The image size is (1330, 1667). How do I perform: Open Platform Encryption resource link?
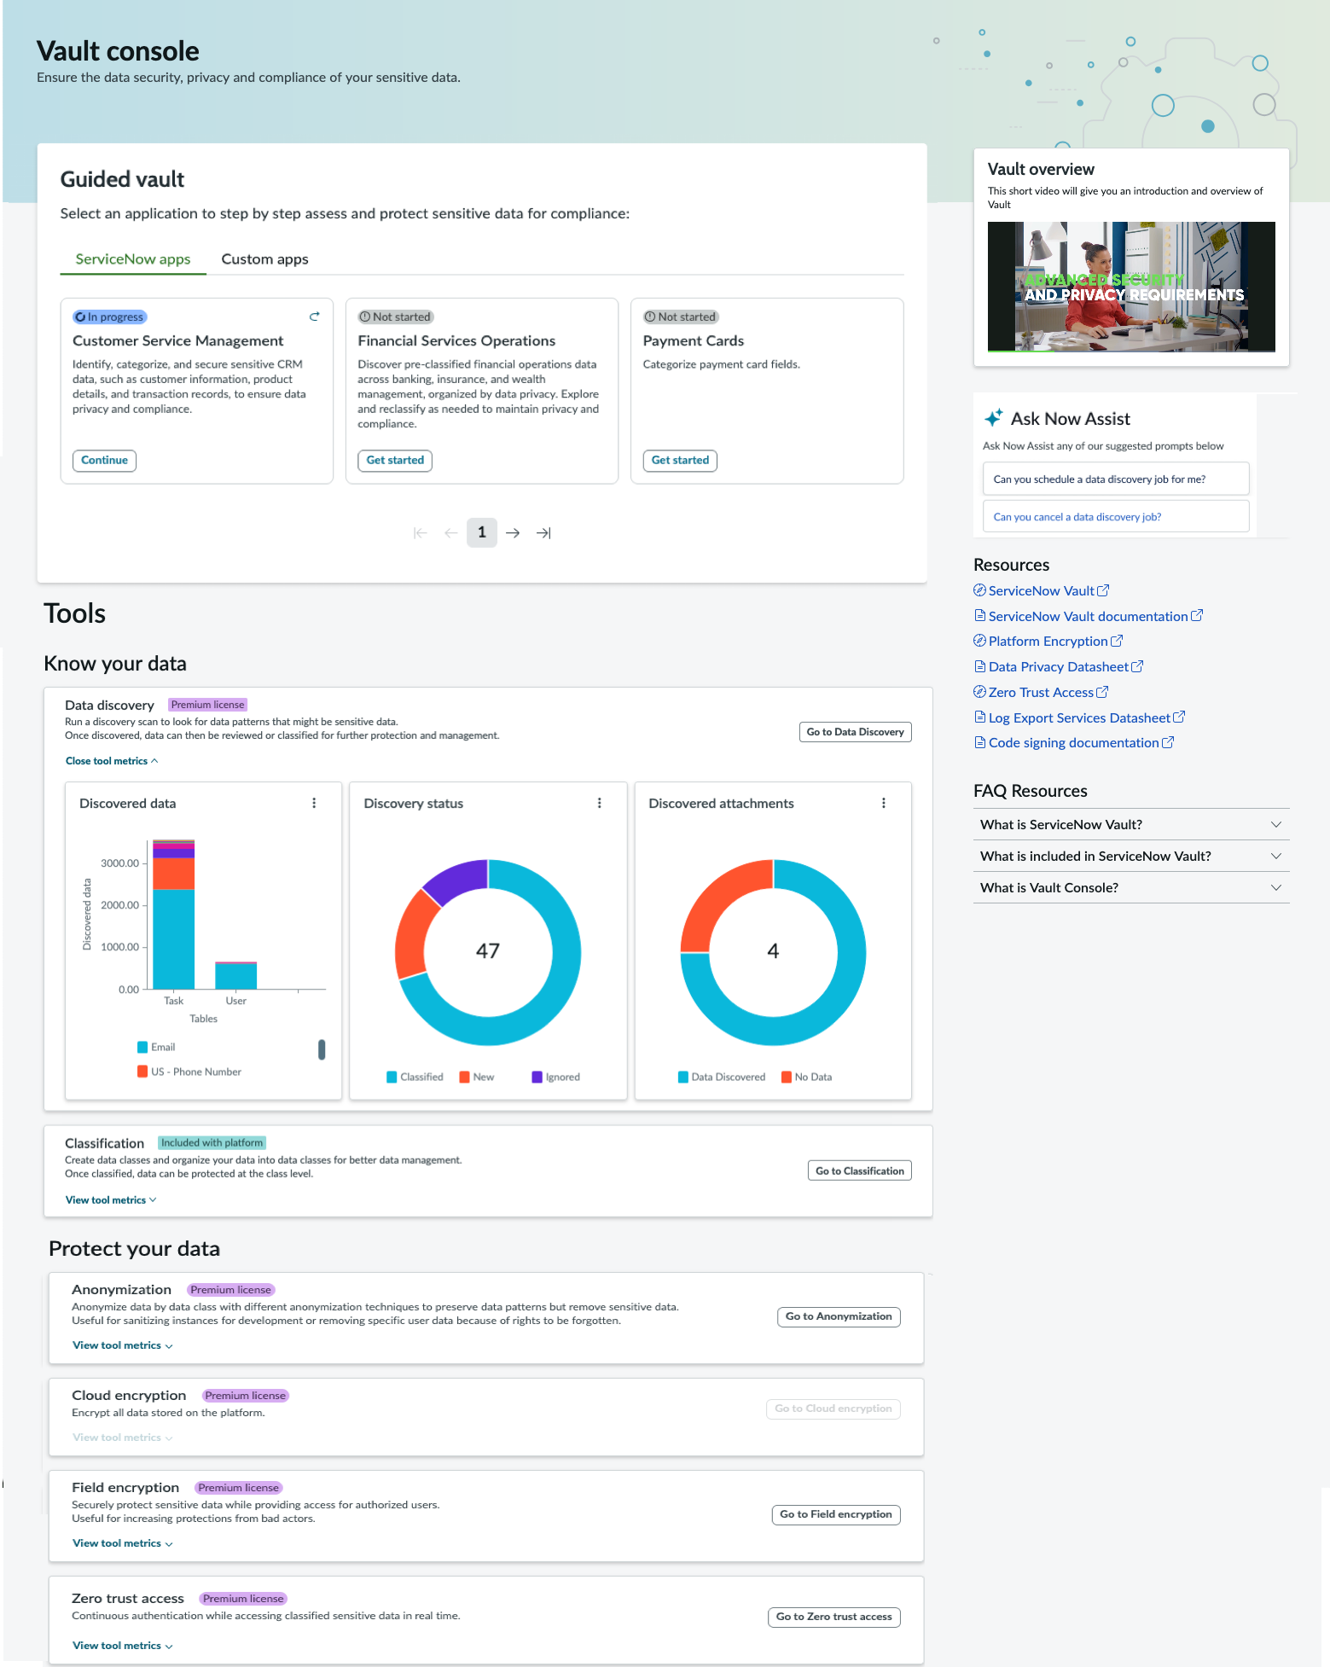tap(1048, 641)
